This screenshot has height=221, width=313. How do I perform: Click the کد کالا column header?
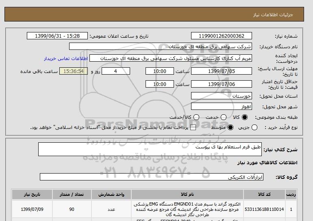pos(264,194)
